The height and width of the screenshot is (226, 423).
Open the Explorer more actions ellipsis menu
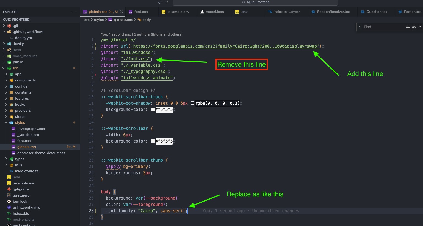tap(73, 12)
